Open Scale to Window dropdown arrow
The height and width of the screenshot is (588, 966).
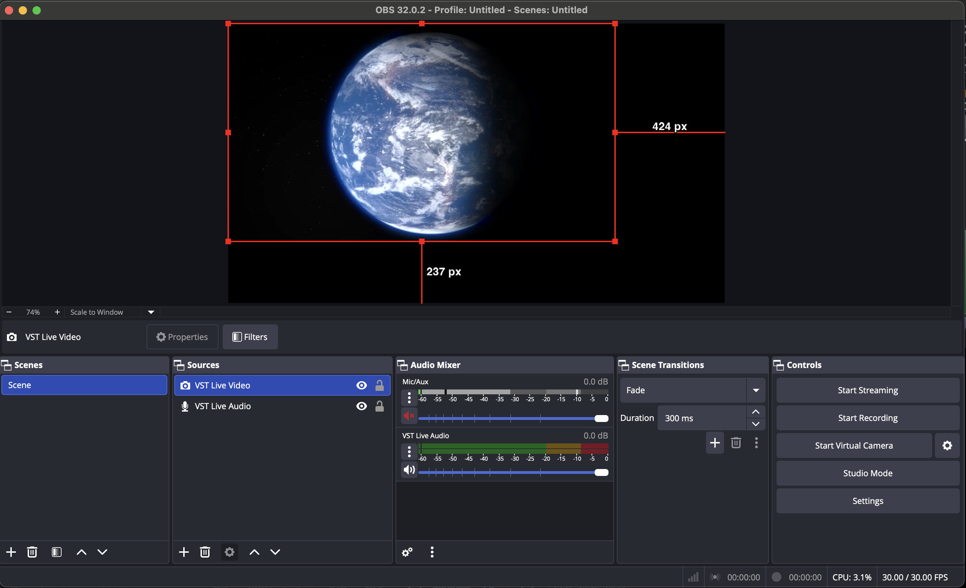(151, 312)
